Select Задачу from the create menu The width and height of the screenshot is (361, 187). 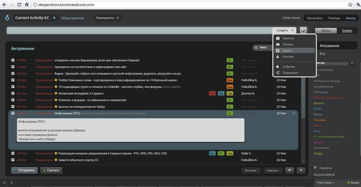(x=287, y=50)
